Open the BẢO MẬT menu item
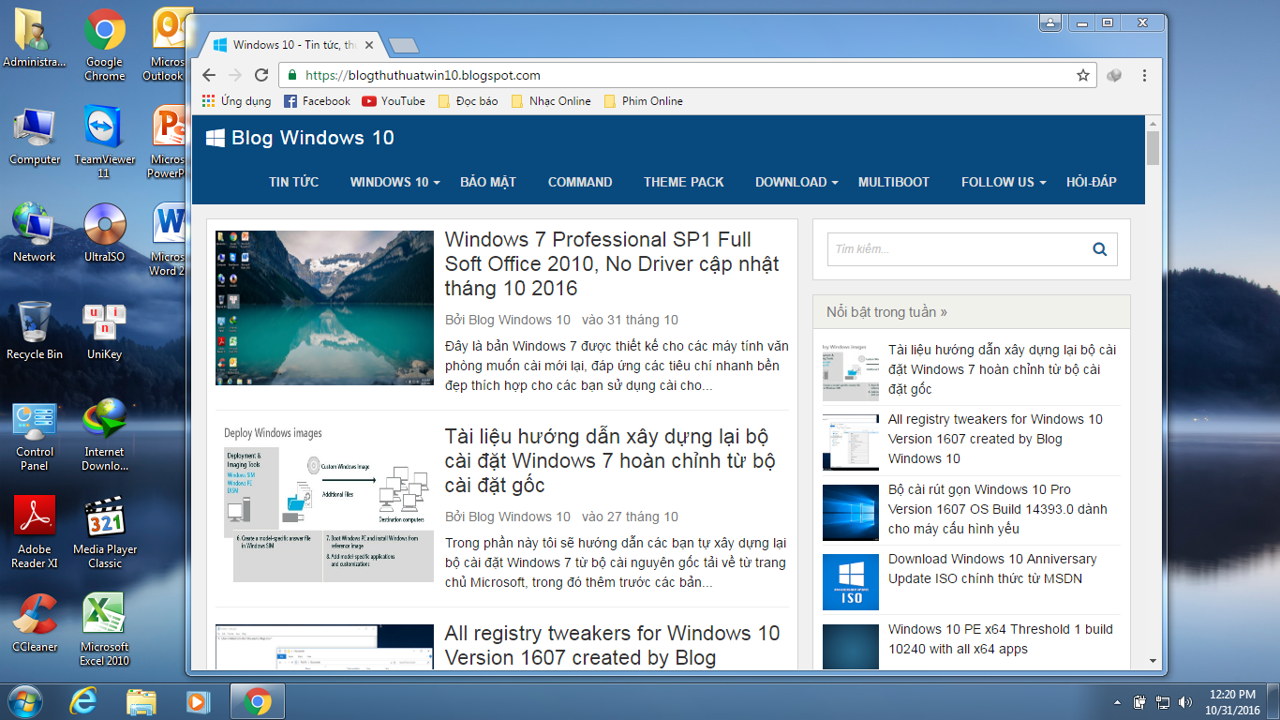1280x720 pixels. 488,182
